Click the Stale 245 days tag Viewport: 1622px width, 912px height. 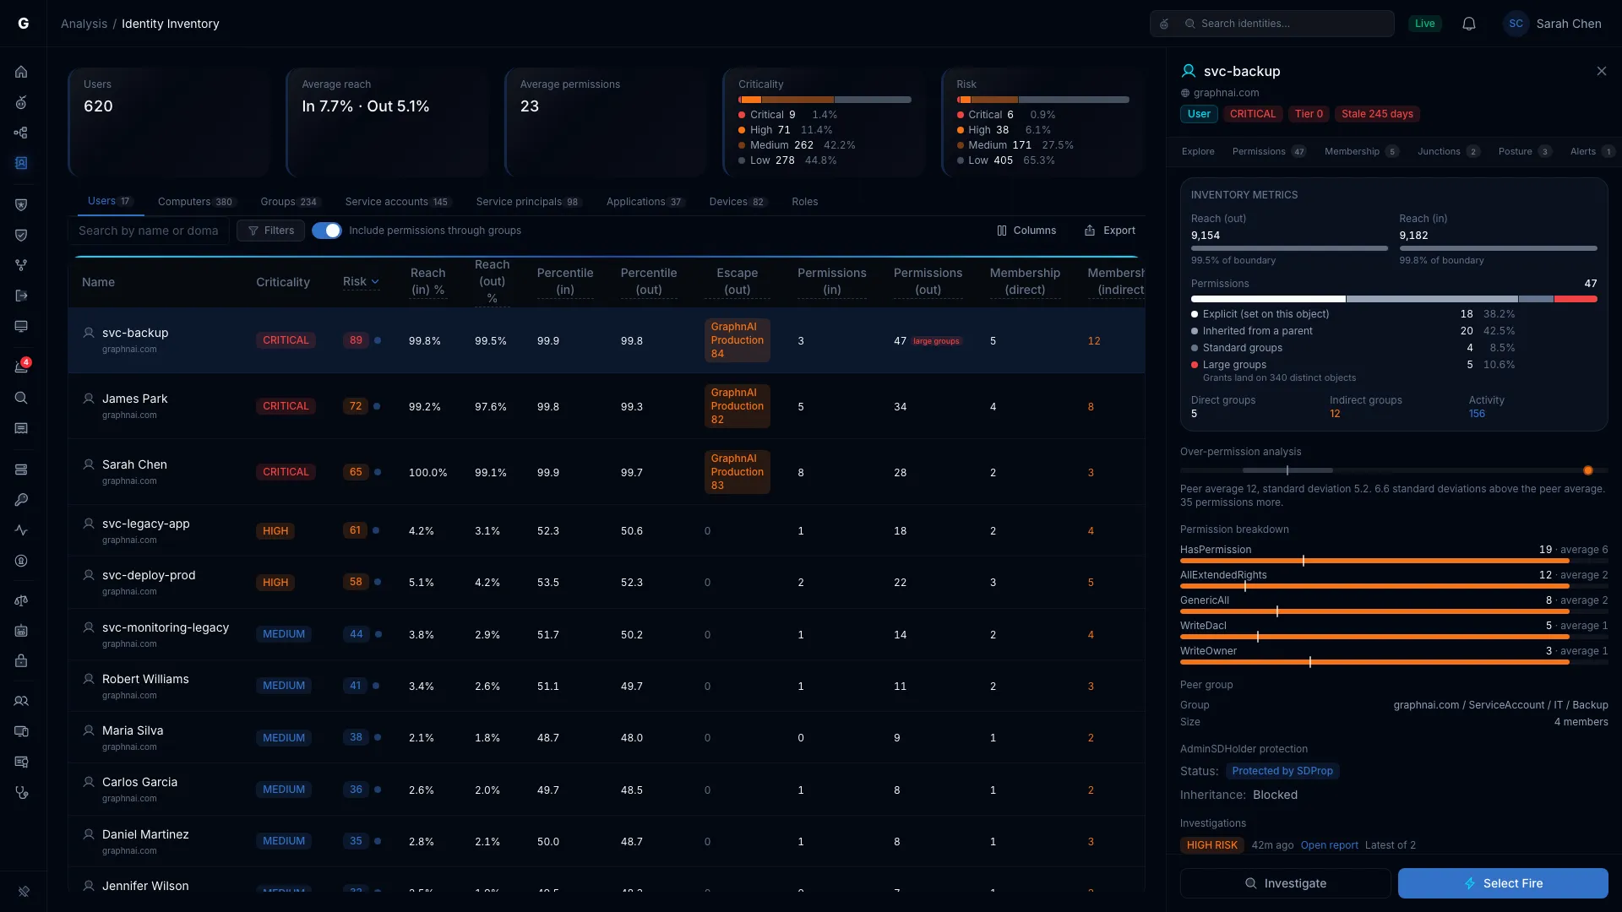click(1377, 114)
